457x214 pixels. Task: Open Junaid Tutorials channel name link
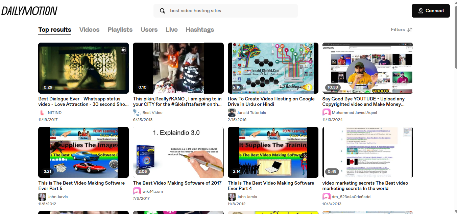pyautogui.click(x=251, y=113)
